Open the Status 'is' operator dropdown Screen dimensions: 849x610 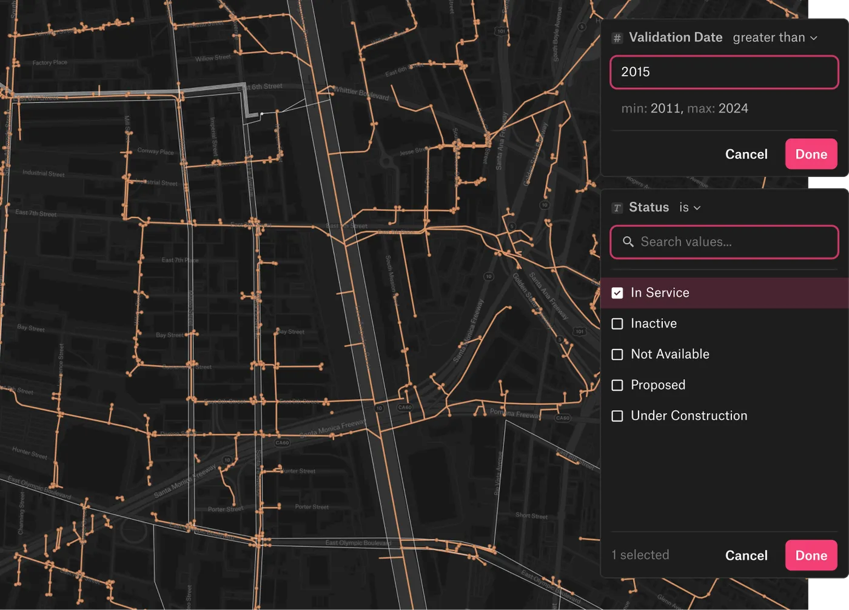690,207
